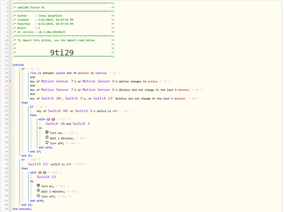The image size is (284, 212).
Task: Click the red N badge on Switch 13 with
Action: pos(39,173)
